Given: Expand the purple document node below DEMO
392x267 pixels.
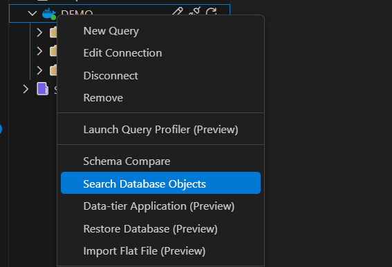Looking at the screenshot, I should pos(26,89).
